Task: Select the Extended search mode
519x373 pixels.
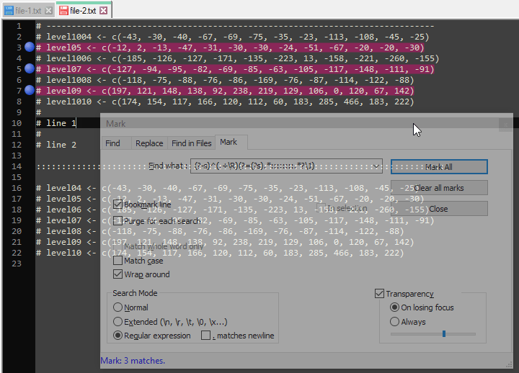Action: click(117, 321)
